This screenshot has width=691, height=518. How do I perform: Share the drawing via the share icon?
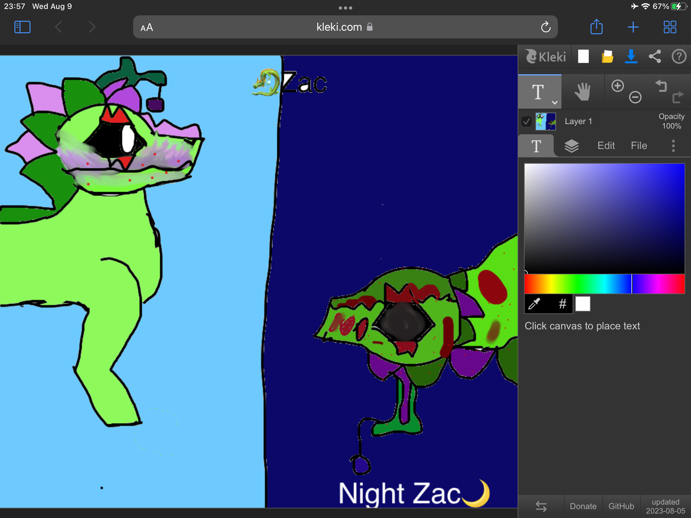coord(655,57)
